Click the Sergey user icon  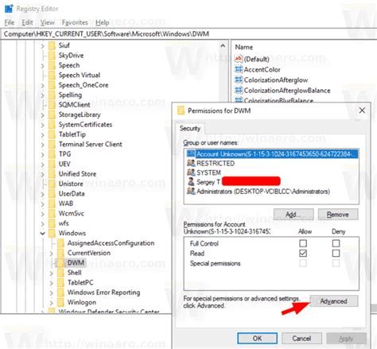pyautogui.click(x=191, y=182)
